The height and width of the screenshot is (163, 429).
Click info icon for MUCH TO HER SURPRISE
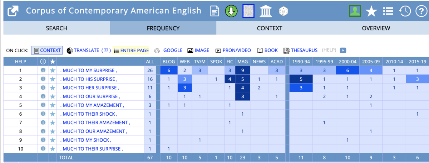(43, 88)
